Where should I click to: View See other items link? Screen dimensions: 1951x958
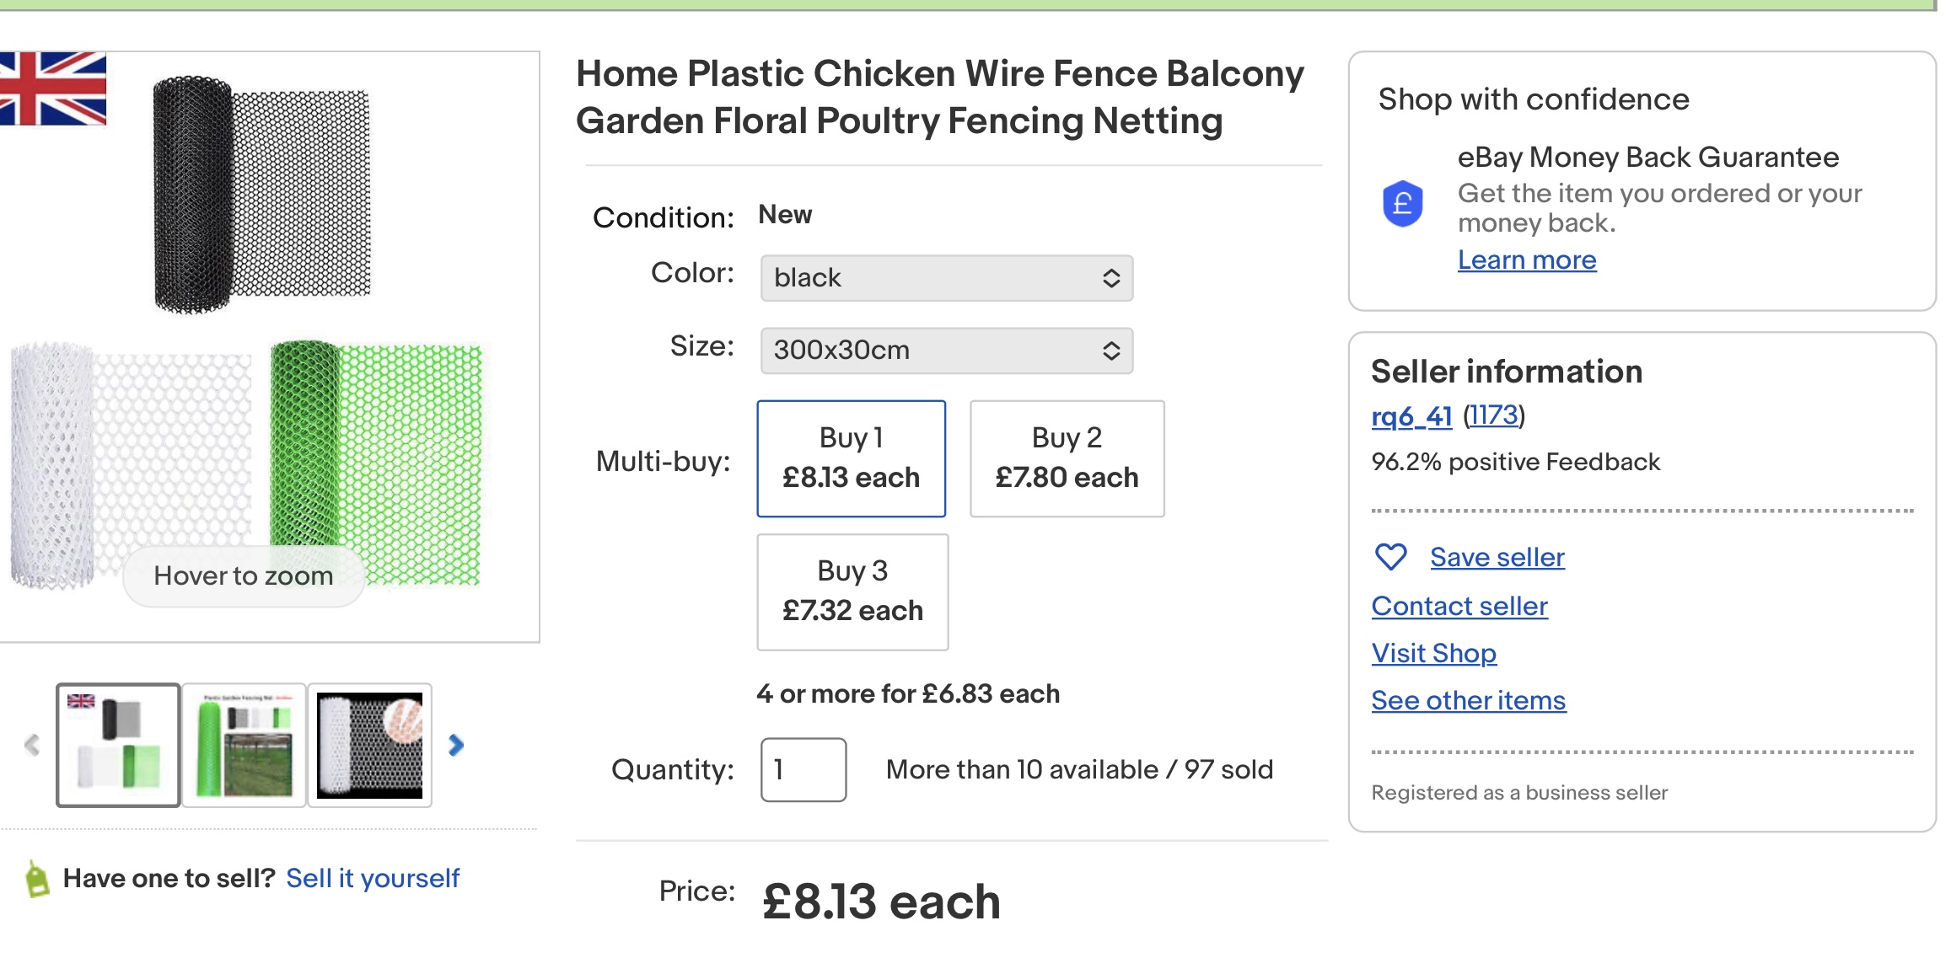1468,700
